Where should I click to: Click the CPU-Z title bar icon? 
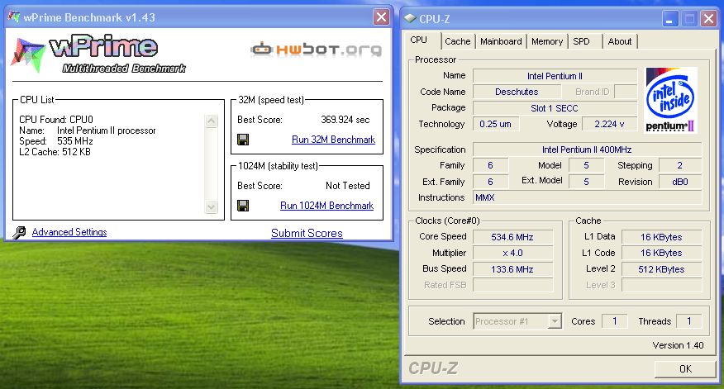point(410,18)
